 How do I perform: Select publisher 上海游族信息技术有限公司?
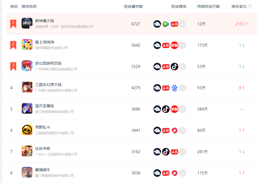pyautogui.click(x=55, y=133)
